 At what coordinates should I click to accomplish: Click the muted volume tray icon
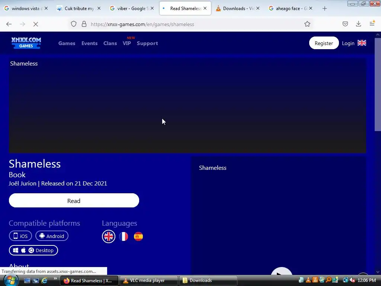tap(352, 280)
